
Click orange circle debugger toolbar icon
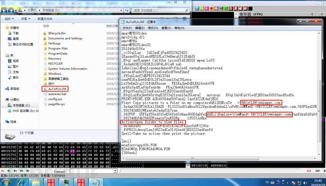pos(212,8)
